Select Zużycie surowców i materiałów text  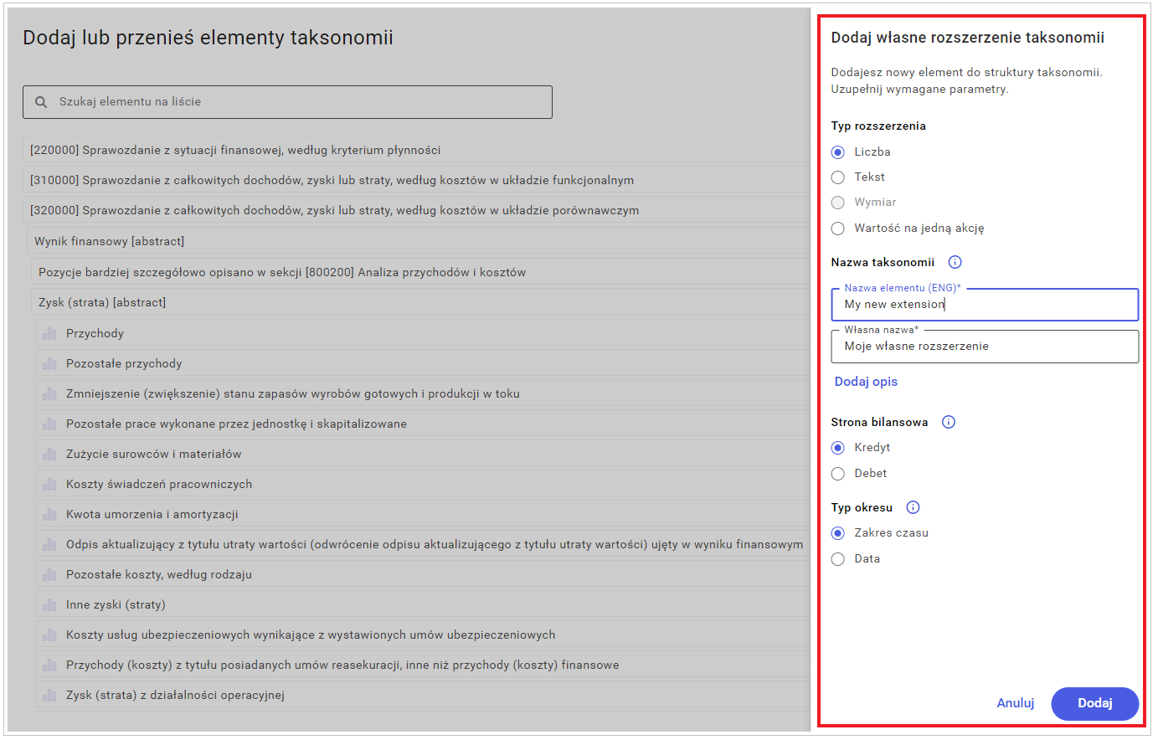[154, 455]
